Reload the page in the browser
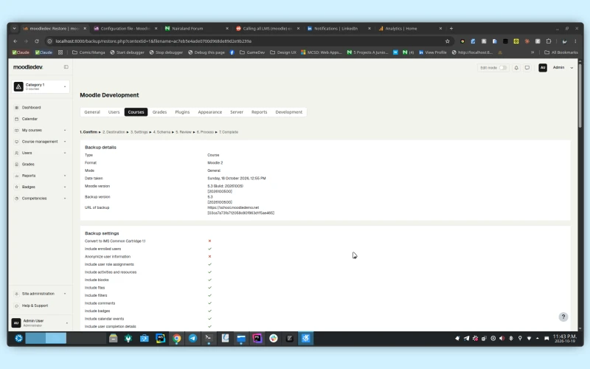This screenshot has width=590, height=369. 36,41
